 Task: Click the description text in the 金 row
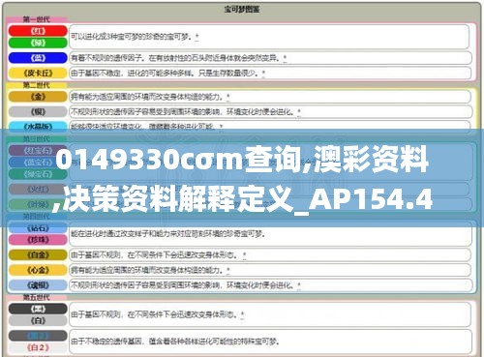point(147,97)
